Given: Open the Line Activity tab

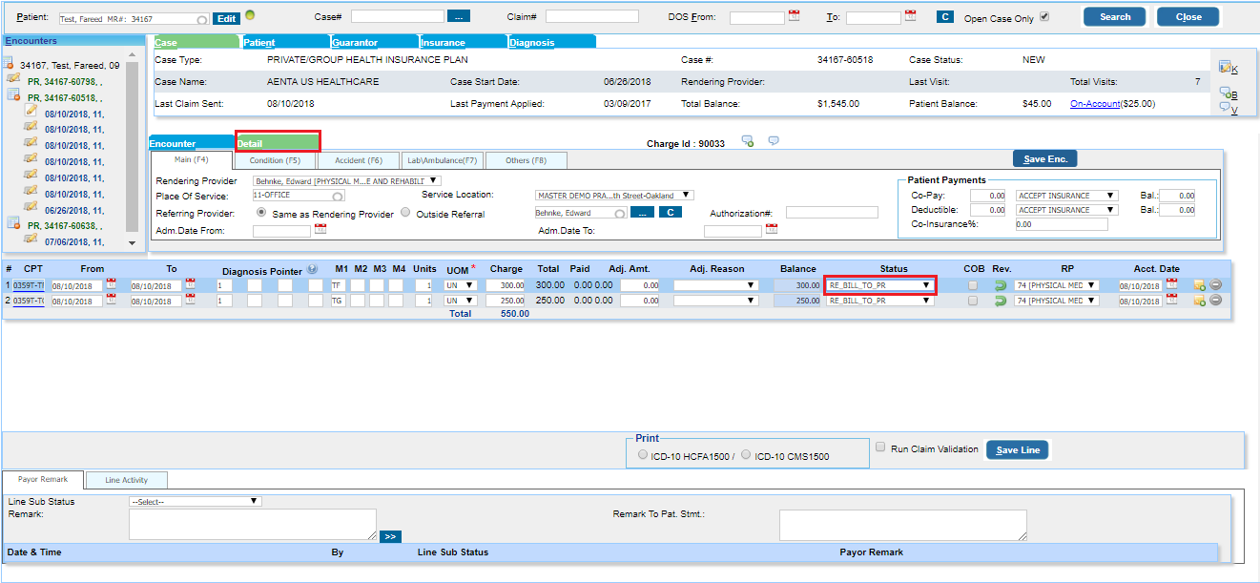Looking at the screenshot, I should point(127,480).
